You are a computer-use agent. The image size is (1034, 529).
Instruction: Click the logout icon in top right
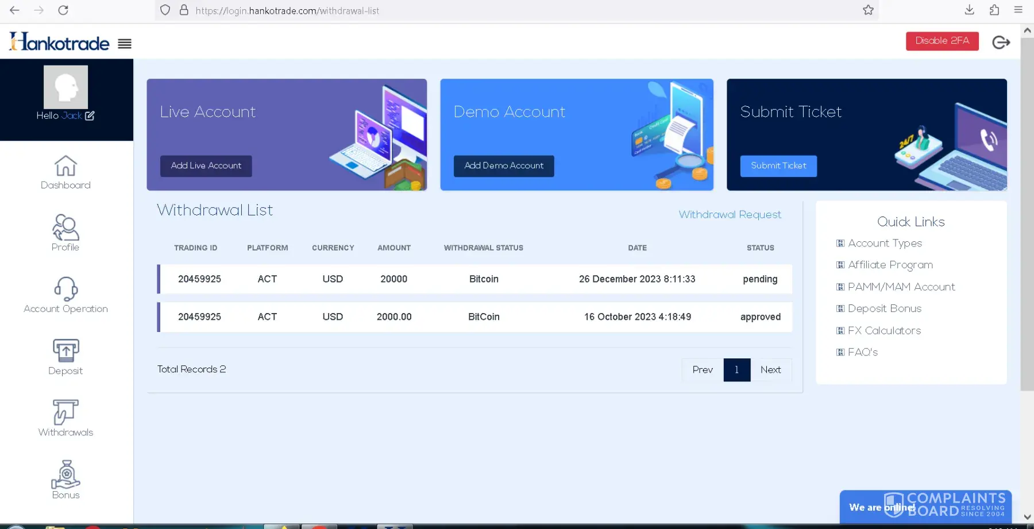1001,42
